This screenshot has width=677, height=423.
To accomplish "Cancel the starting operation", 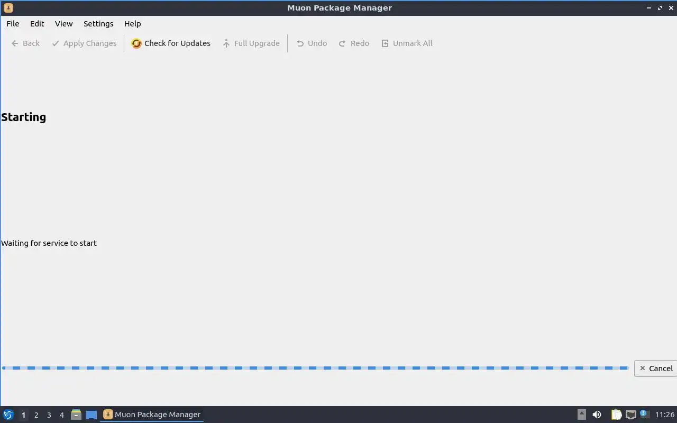I will click(x=656, y=369).
